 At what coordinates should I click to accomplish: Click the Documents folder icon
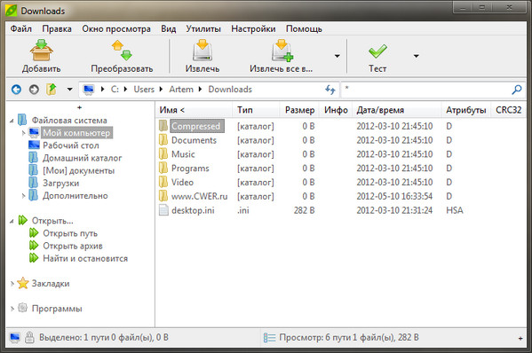163,139
